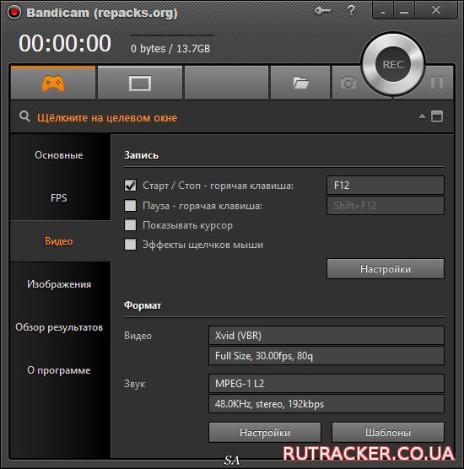Open help with the question mark icon

point(351,10)
